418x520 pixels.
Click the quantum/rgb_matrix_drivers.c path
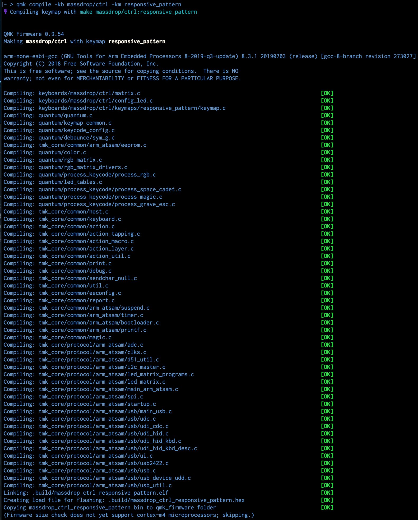tap(83, 167)
